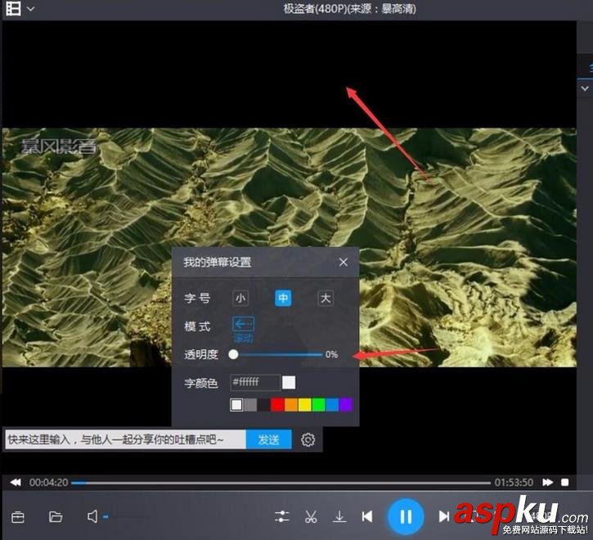Click the 透明度 opacity slider handle
This screenshot has width=593, height=540.
coord(233,354)
